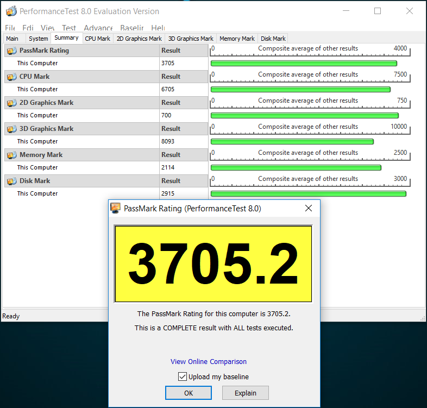
Task: Click the 2D Graphics Mark row icon
Action: click(x=12, y=103)
